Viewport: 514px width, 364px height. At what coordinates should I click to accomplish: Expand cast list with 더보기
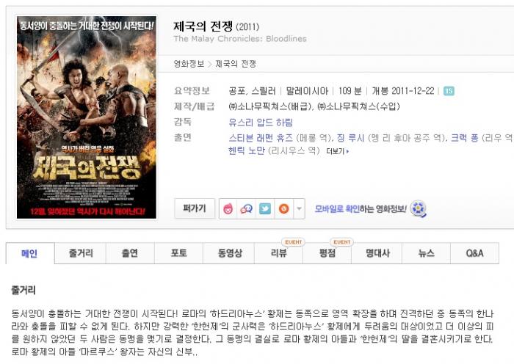pos(337,151)
